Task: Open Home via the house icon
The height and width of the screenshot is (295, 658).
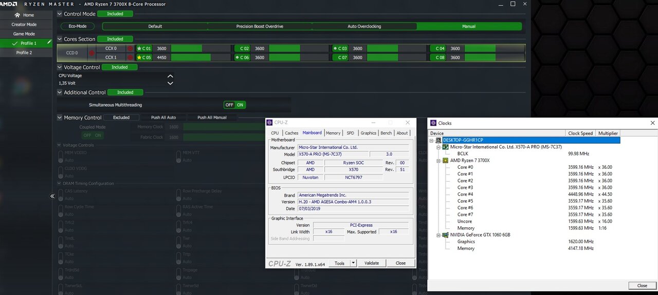Action: tap(18, 15)
